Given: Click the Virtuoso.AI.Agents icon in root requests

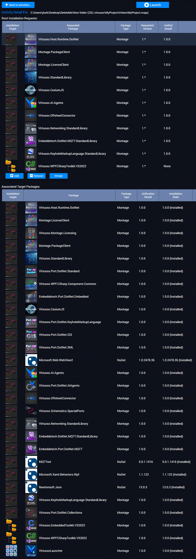Looking at the screenshot, I should (x=31, y=103).
